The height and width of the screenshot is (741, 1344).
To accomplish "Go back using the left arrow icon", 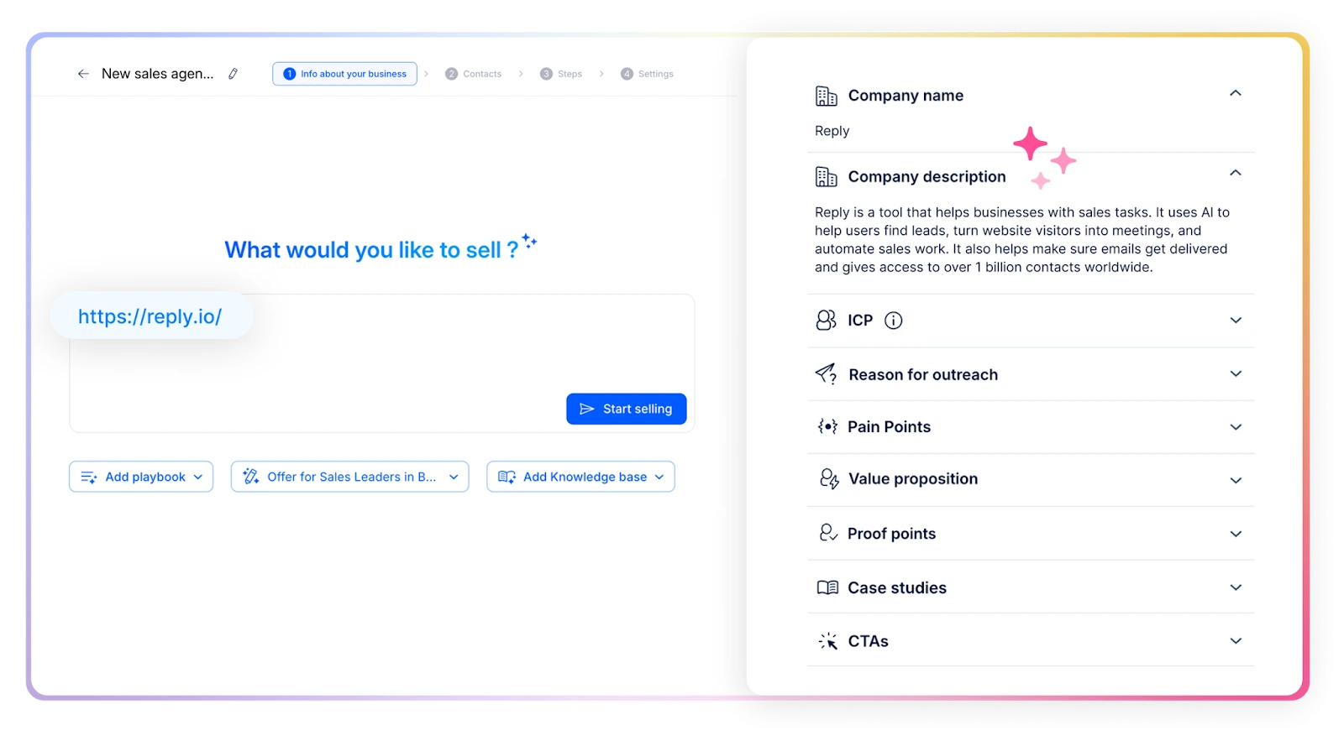I will click(x=83, y=74).
